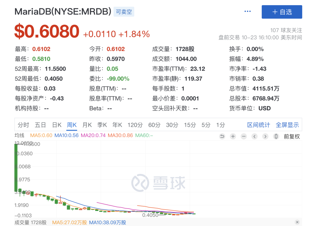The width and height of the screenshot is (313, 226).
Task: Click the MA30:0.86 moving average indicator
Action: pos(120,135)
